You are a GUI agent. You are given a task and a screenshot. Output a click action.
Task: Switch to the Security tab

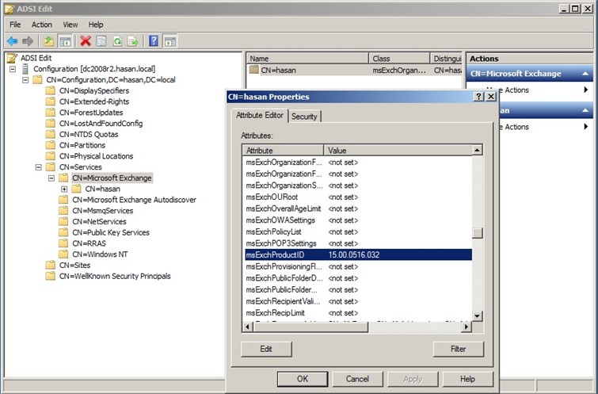304,117
